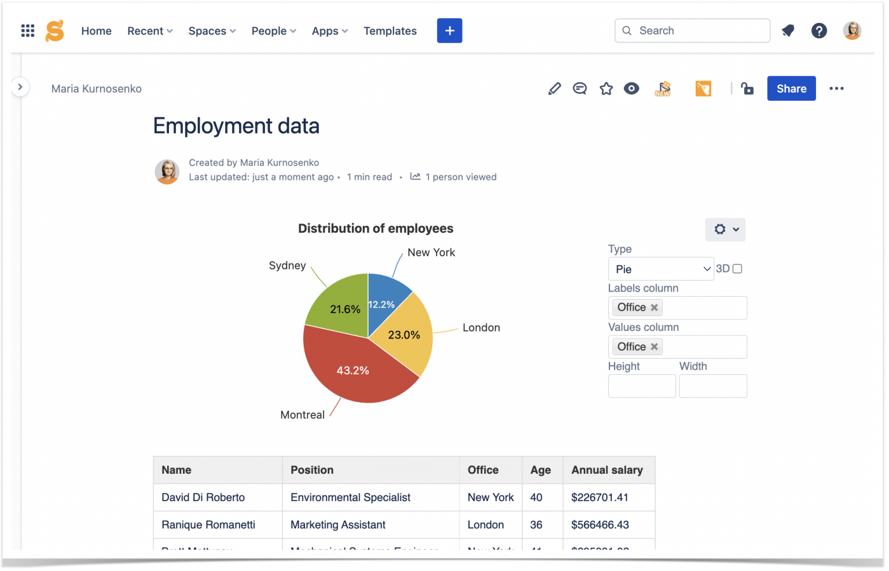Enable the 3D chart checkbox
Image resolution: width=889 pixels, height=571 pixels.
pos(737,268)
